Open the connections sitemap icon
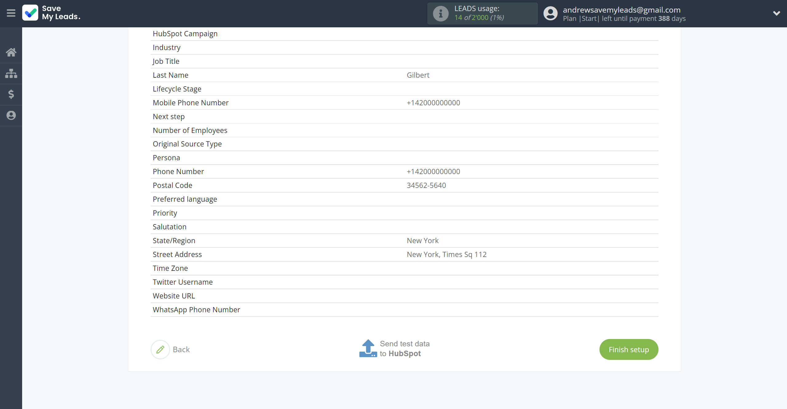This screenshot has height=409, width=787. coord(11,73)
